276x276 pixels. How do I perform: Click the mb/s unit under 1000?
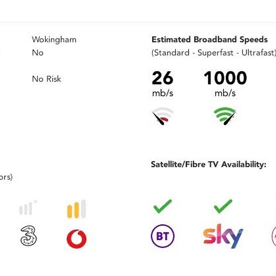point(225,93)
